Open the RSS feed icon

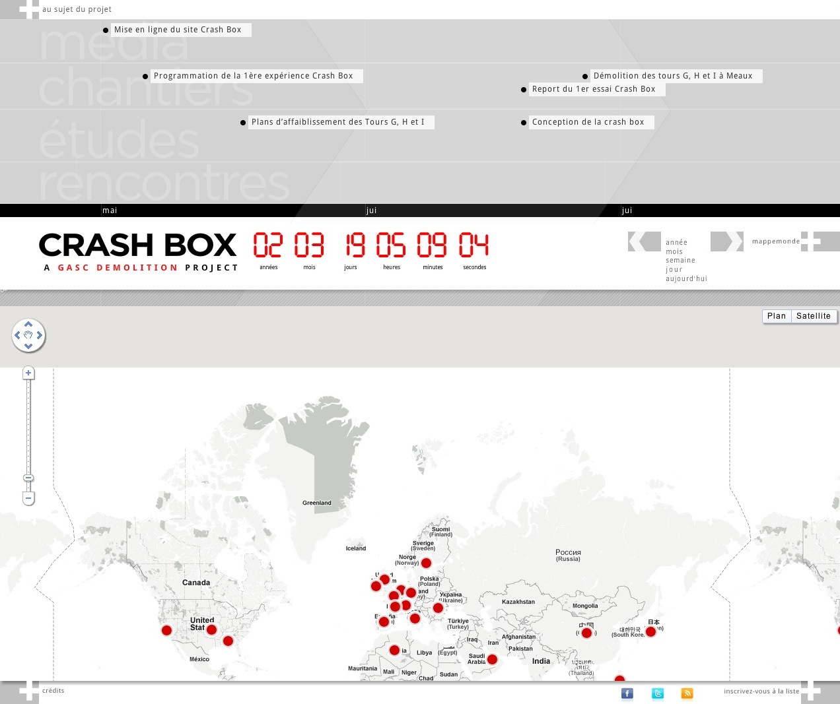[687, 693]
